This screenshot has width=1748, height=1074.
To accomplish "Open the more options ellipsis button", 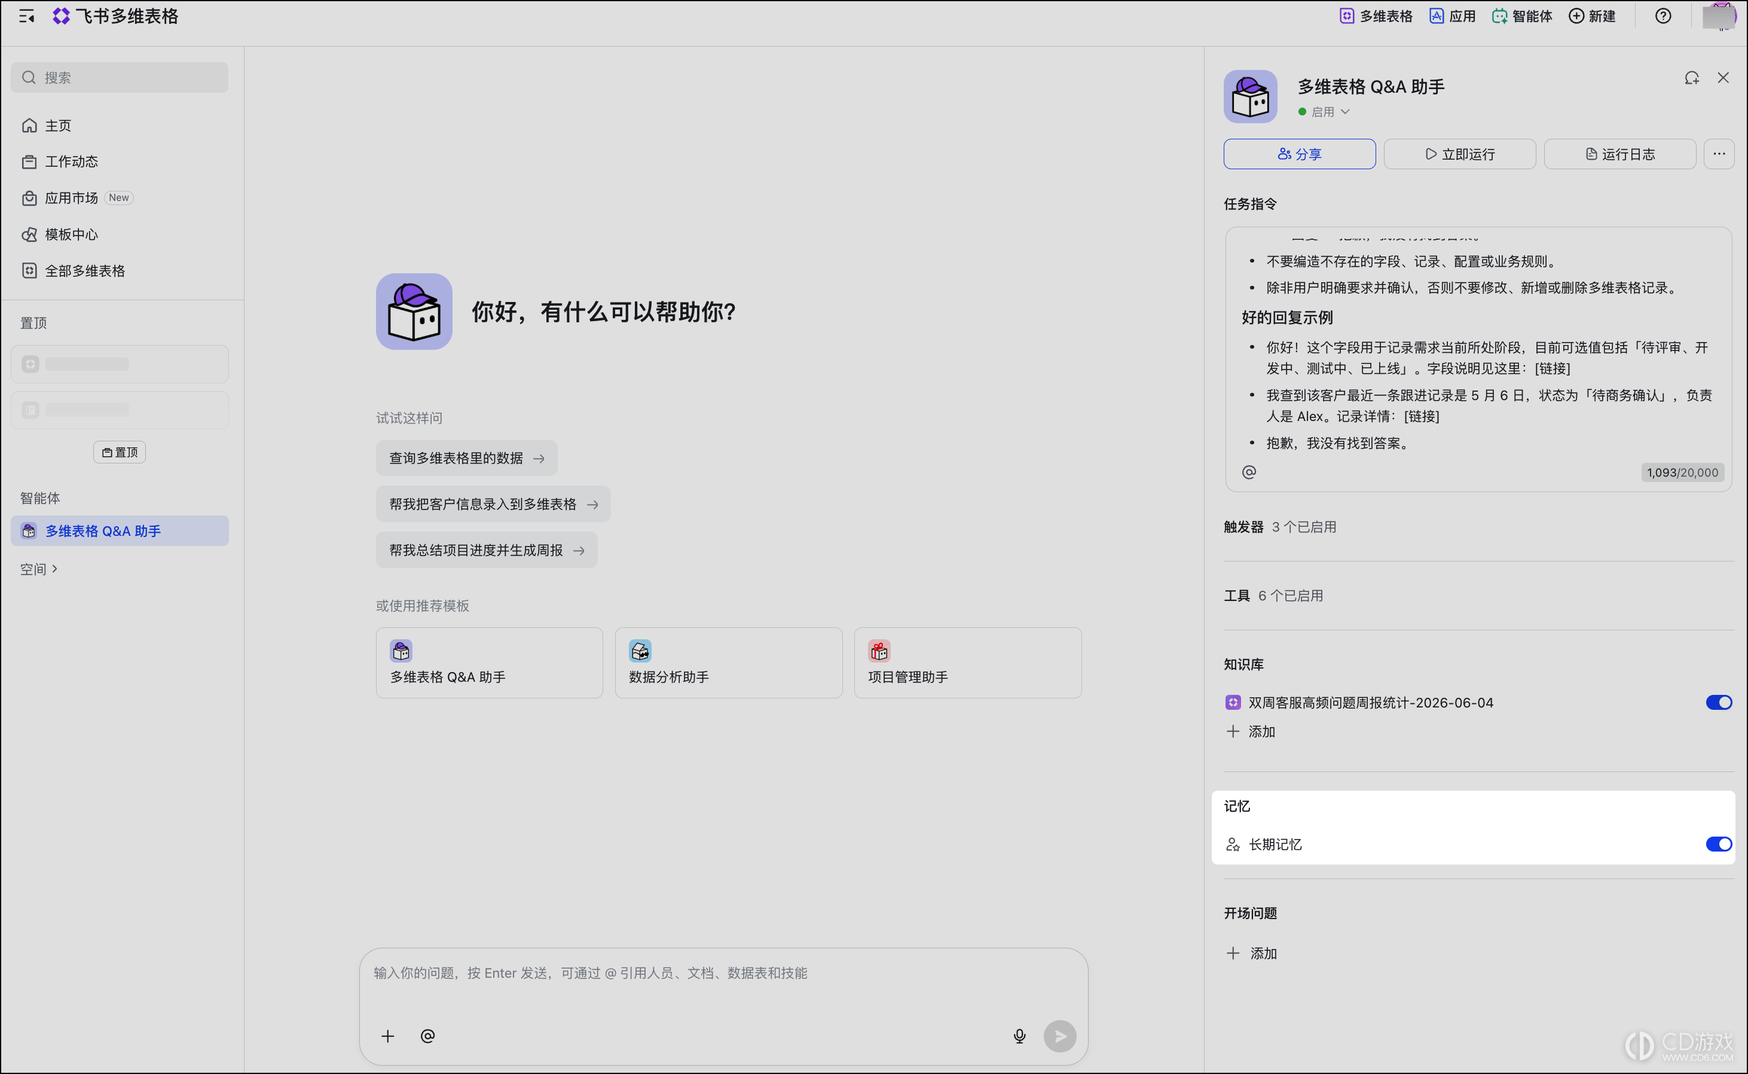I will click(1718, 154).
